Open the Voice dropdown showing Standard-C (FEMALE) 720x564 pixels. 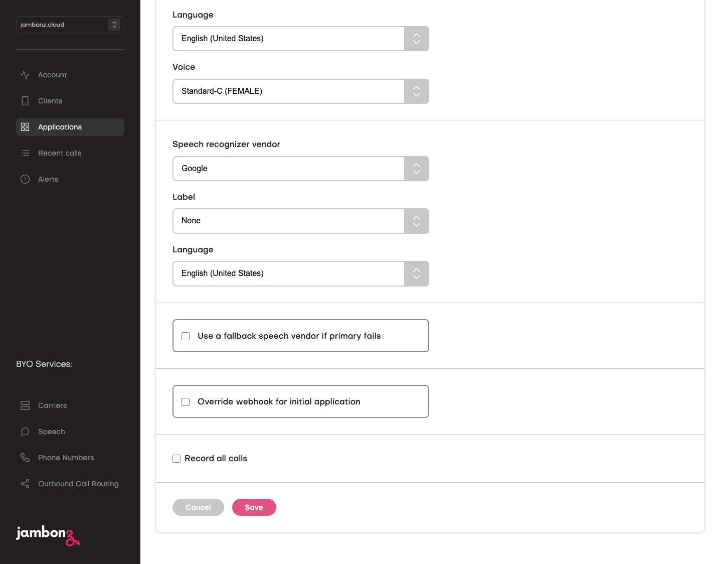pyautogui.click(x=300, y=91)
